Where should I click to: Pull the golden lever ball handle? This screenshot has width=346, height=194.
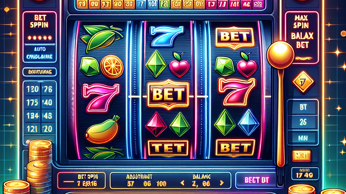click(x=280, y=55)
